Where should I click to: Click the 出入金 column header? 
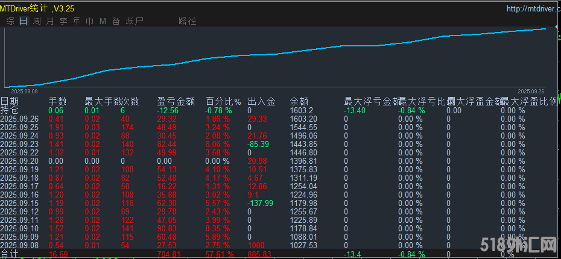(261, 101)
